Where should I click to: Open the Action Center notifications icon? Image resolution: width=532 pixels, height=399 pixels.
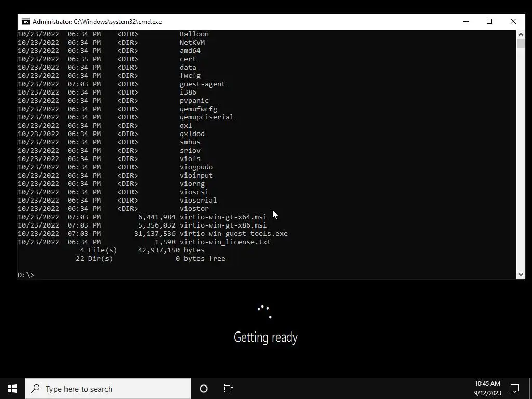(x=515, y=389)
